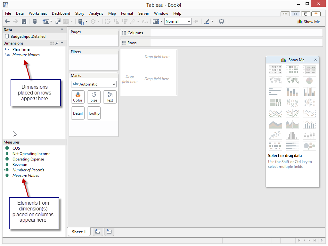Open the Dashboard menu
Screen dimensions: 328x246
tap(61, 13)
